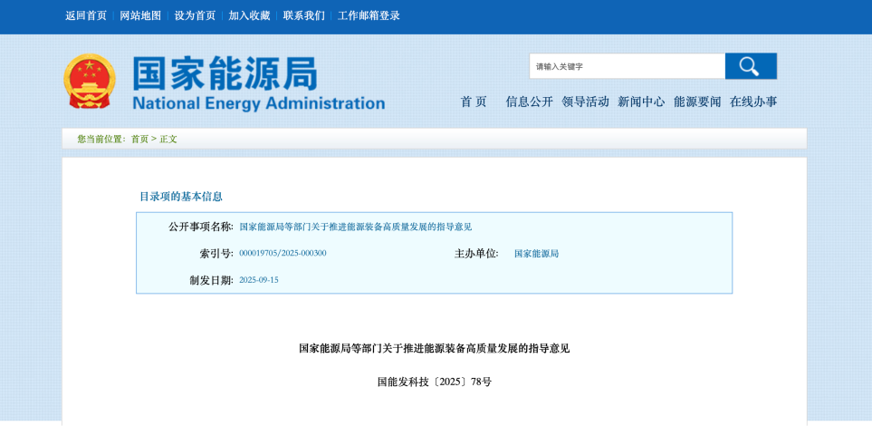Open 信息公开 navigation menu
This screenshot has width=872, height=426.
[529, 102]
